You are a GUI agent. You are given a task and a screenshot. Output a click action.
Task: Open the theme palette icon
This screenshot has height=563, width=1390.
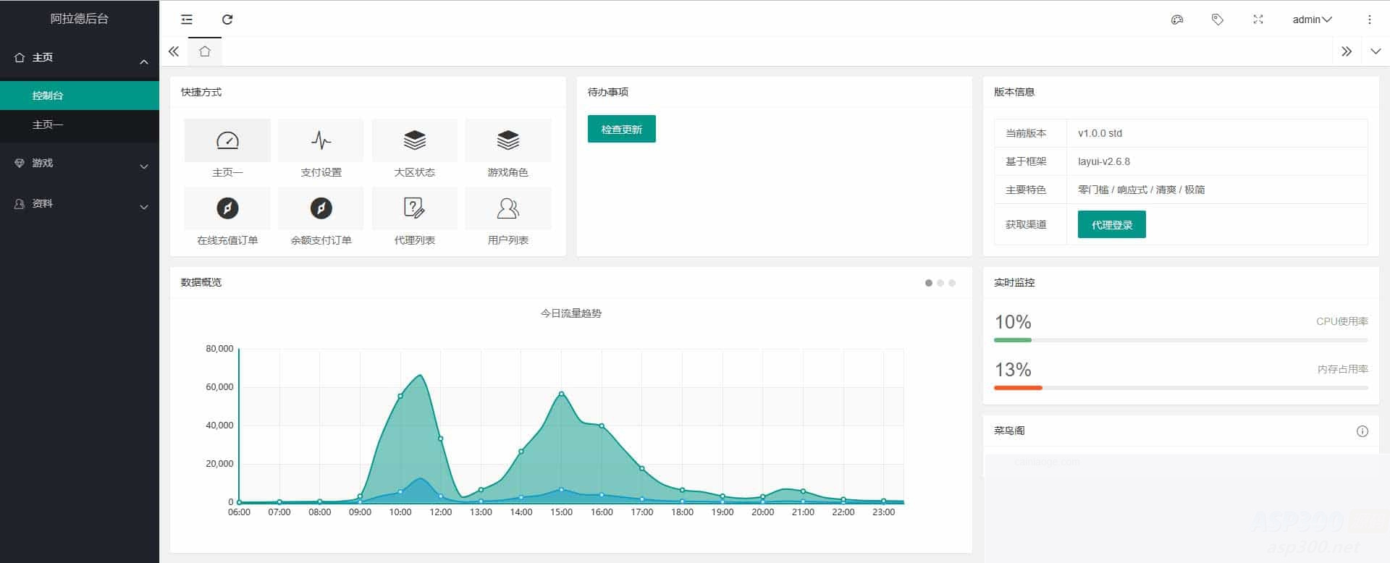click(1177, 20)
